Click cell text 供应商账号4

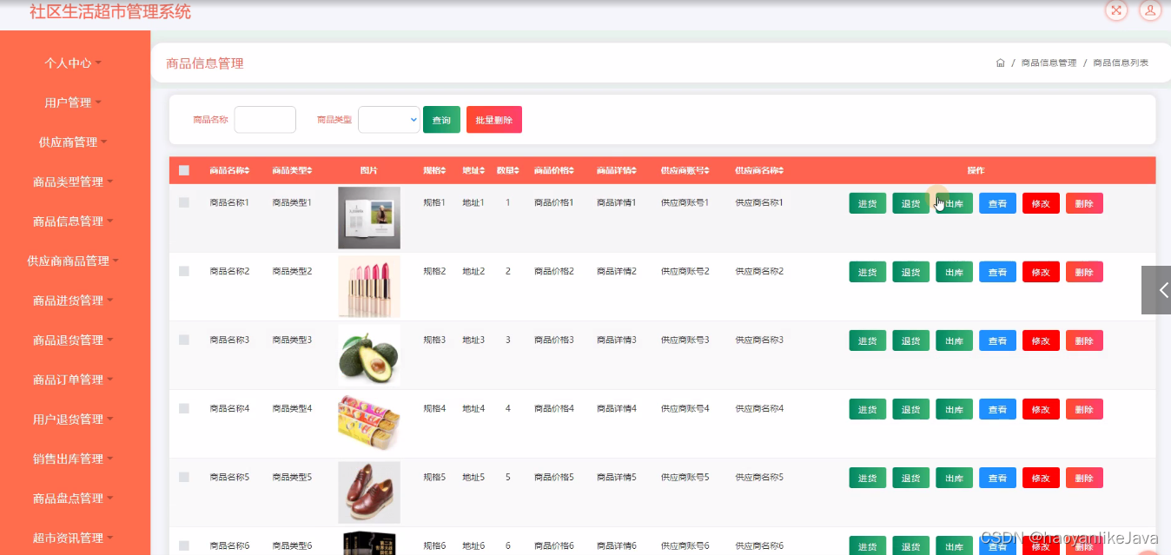point(685,408)
